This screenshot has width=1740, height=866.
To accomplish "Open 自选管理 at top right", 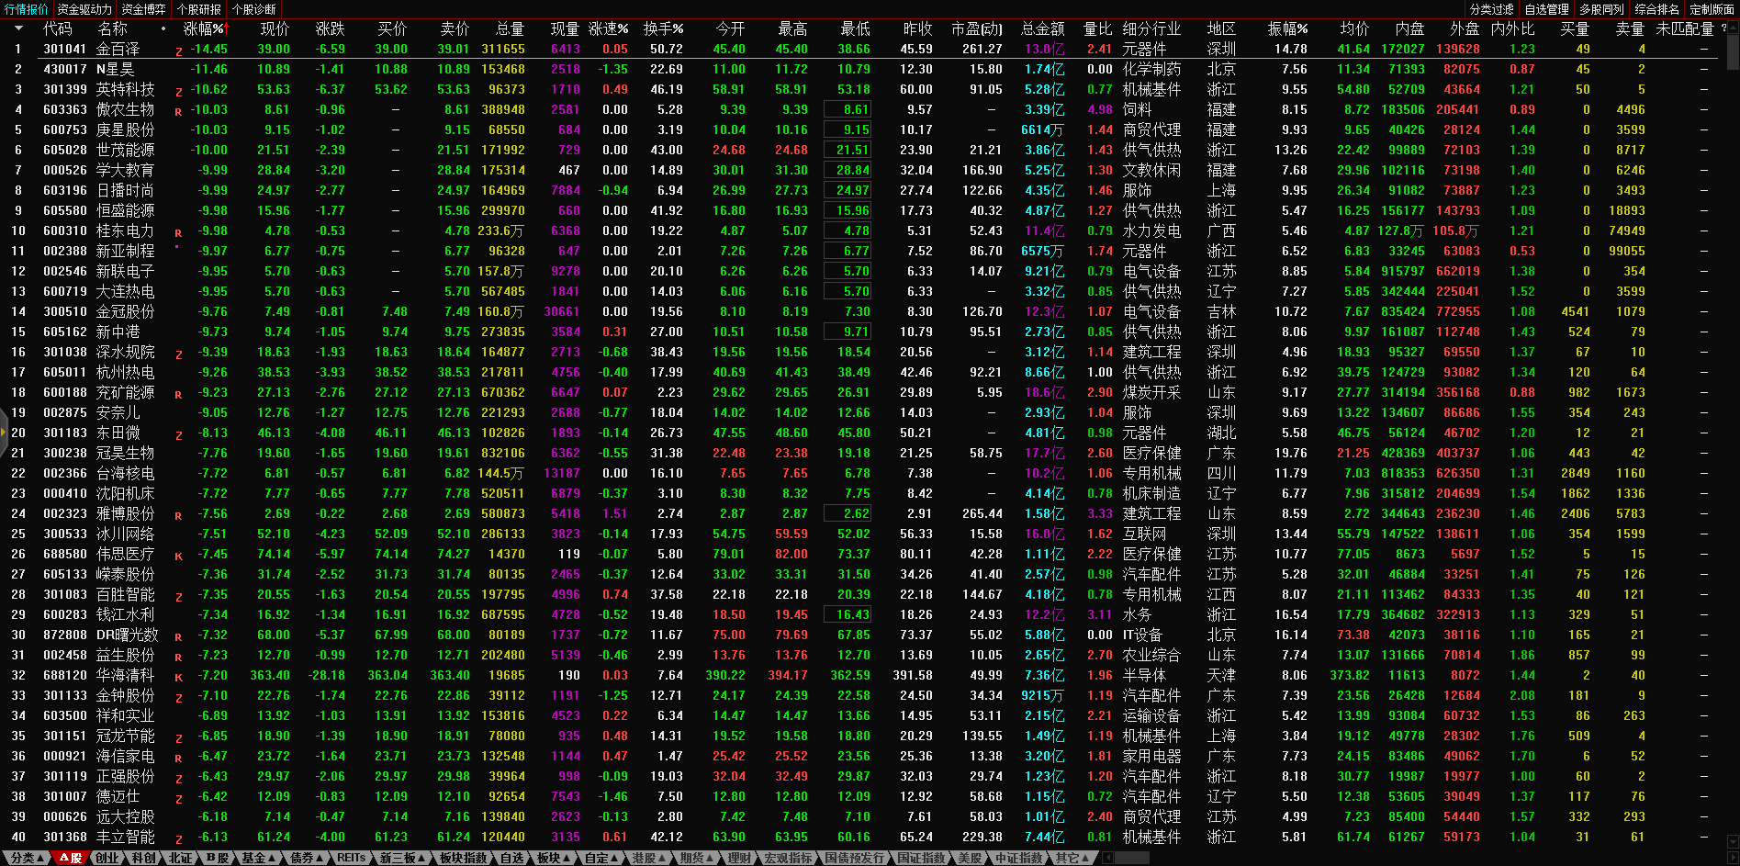I will coord(1546,9).
